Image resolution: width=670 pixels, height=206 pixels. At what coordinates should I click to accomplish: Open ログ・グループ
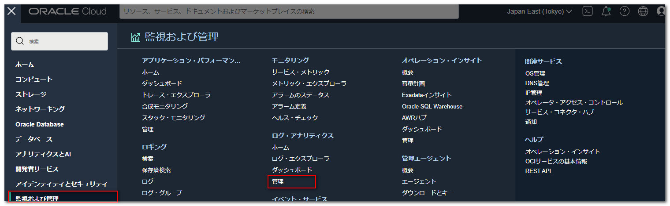162,193
